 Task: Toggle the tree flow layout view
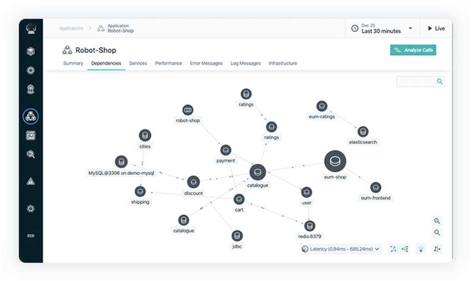pos(405,249)
